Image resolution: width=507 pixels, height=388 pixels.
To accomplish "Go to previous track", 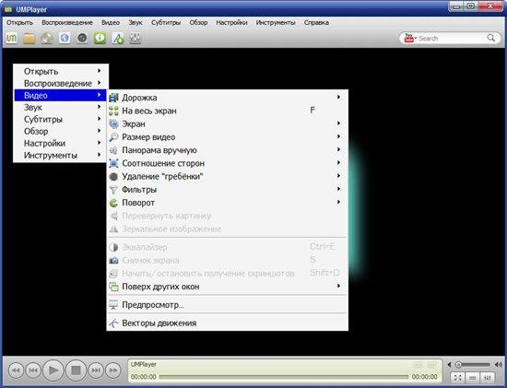I will [33, 370].
